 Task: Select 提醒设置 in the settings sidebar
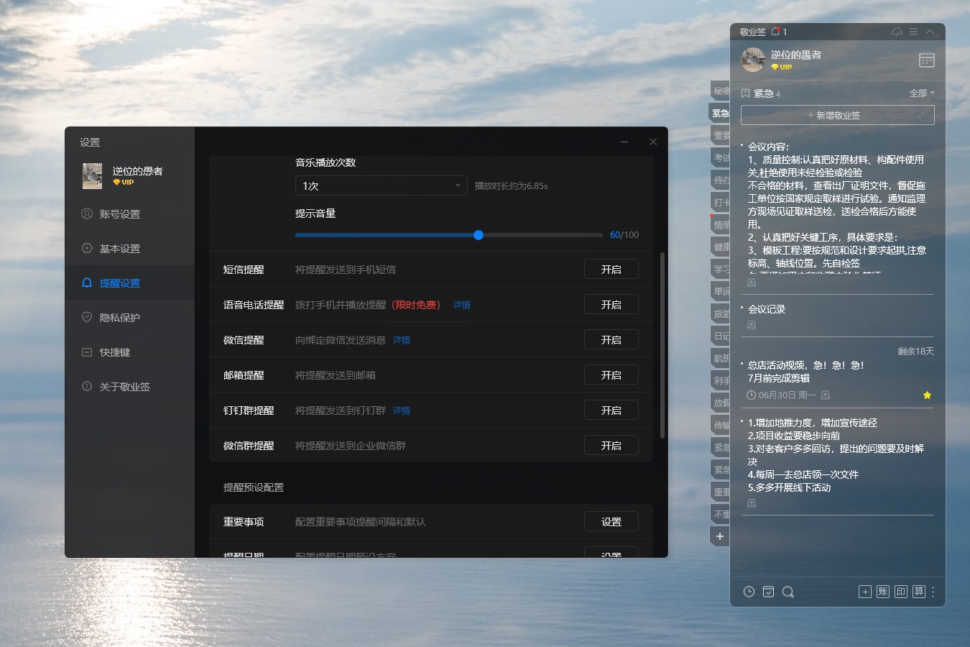(129, 283)
